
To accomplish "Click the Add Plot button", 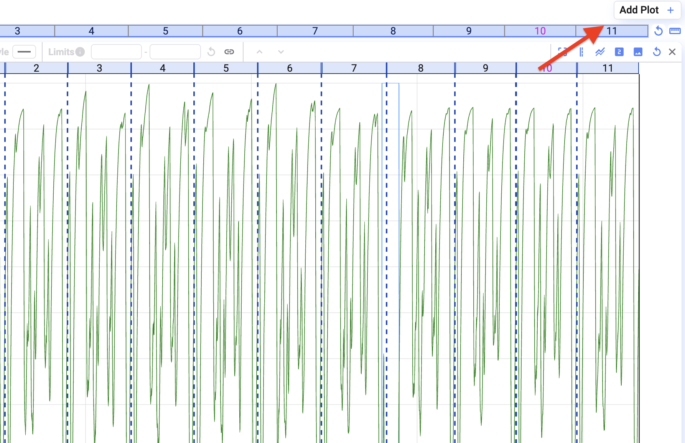I will click(647, 10).
